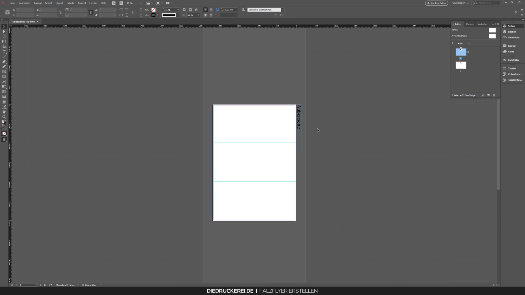Open Adobe Bridge via the Br icon
Viewport: 525px width, 295px height.
pyautogui.click(x=114, y=3)
